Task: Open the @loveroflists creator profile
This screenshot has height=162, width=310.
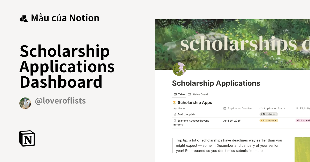Action: [60, 101]
